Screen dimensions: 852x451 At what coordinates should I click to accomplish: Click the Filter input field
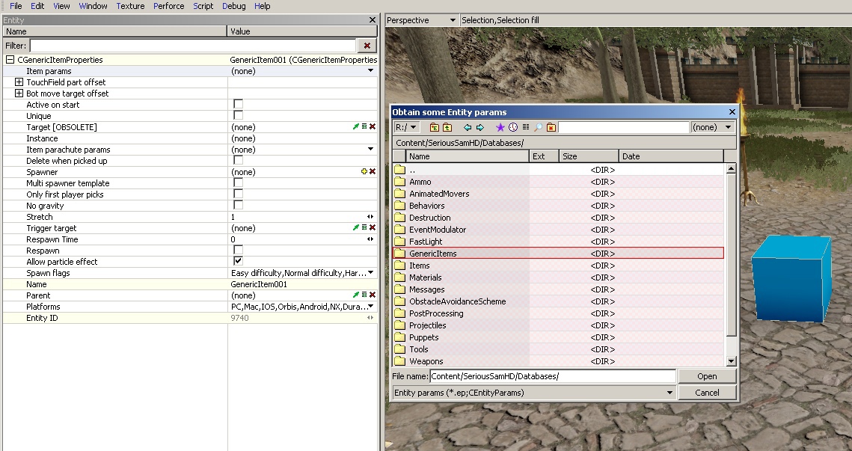tap(192, 46)
